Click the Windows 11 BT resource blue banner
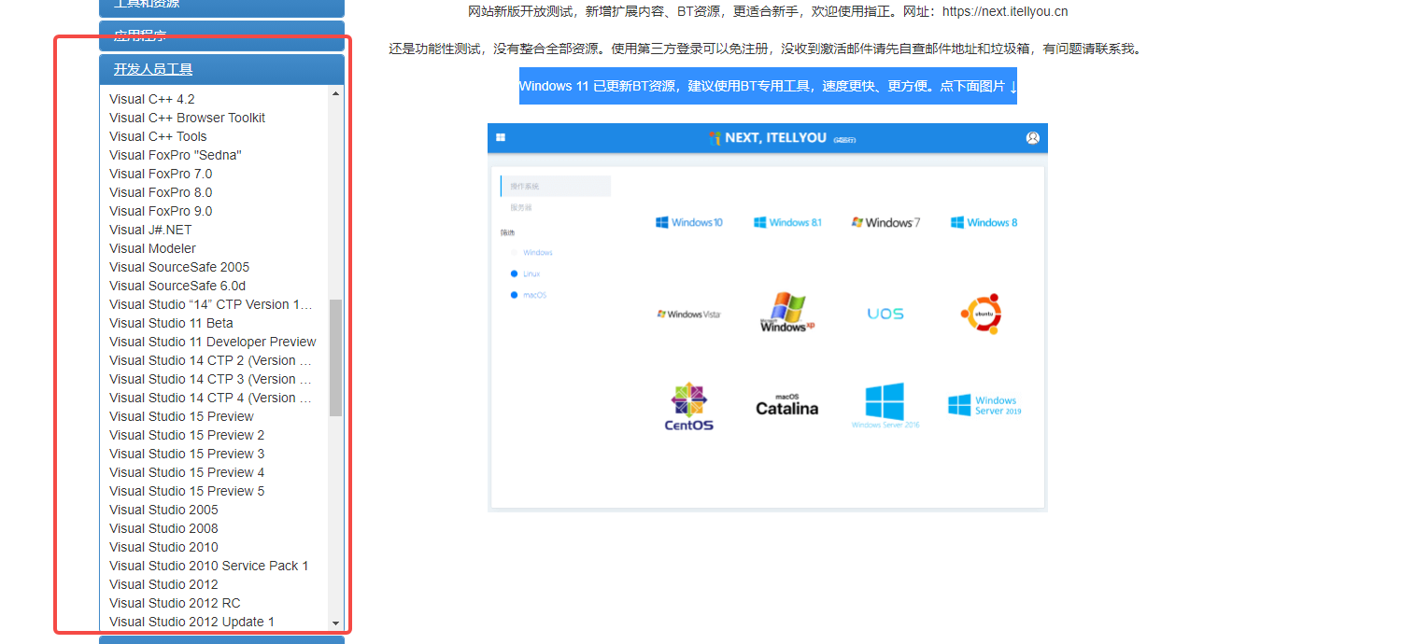 768,86
